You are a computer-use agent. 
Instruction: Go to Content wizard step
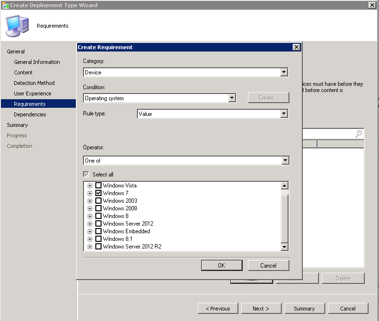(x=23, y=72)
